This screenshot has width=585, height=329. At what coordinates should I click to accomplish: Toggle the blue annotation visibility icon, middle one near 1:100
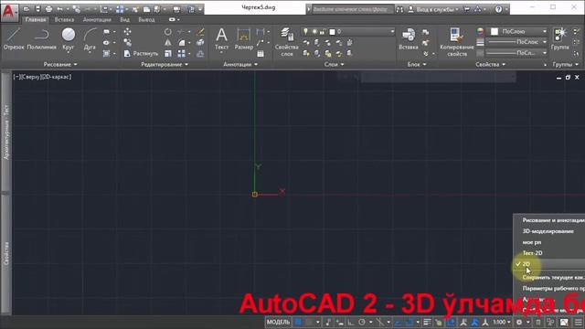pos(474,322)
